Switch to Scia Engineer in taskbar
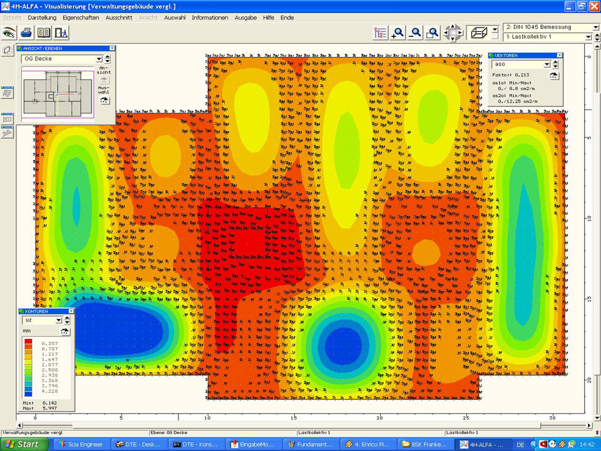601x451 pixels. (83, 444)
